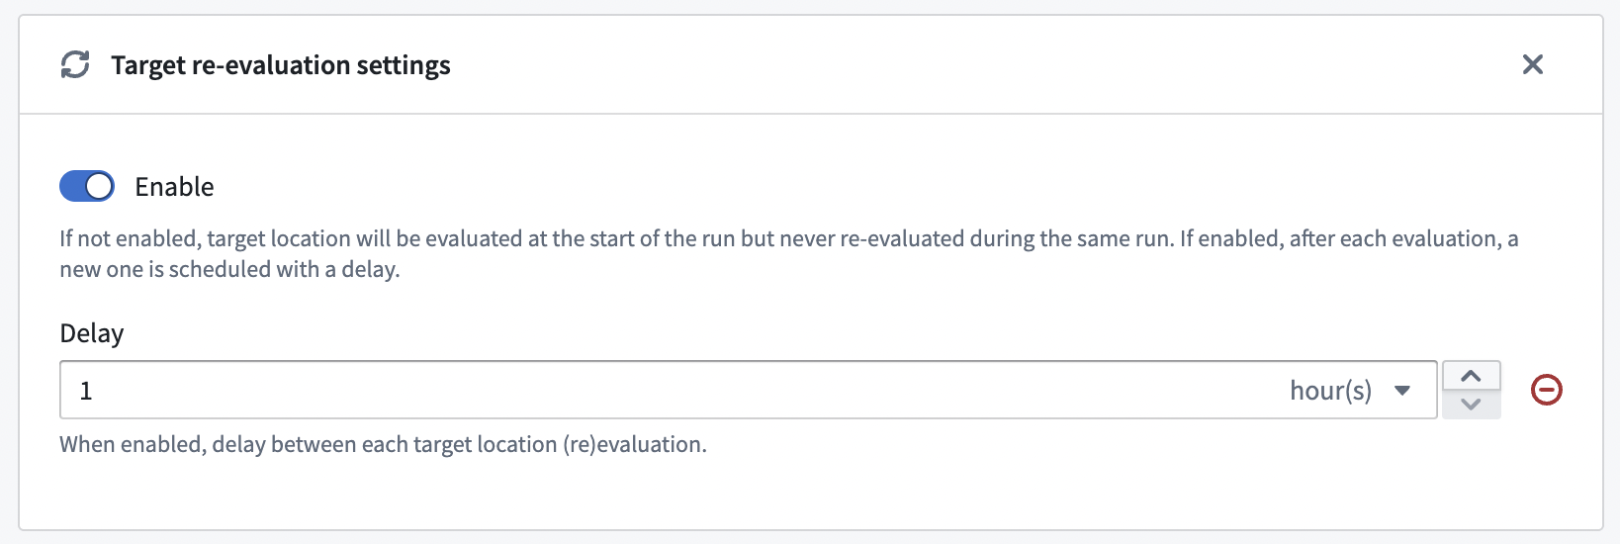Open the hour(s) unit dropdown

pyautogui.click(x=1350, y=391)
